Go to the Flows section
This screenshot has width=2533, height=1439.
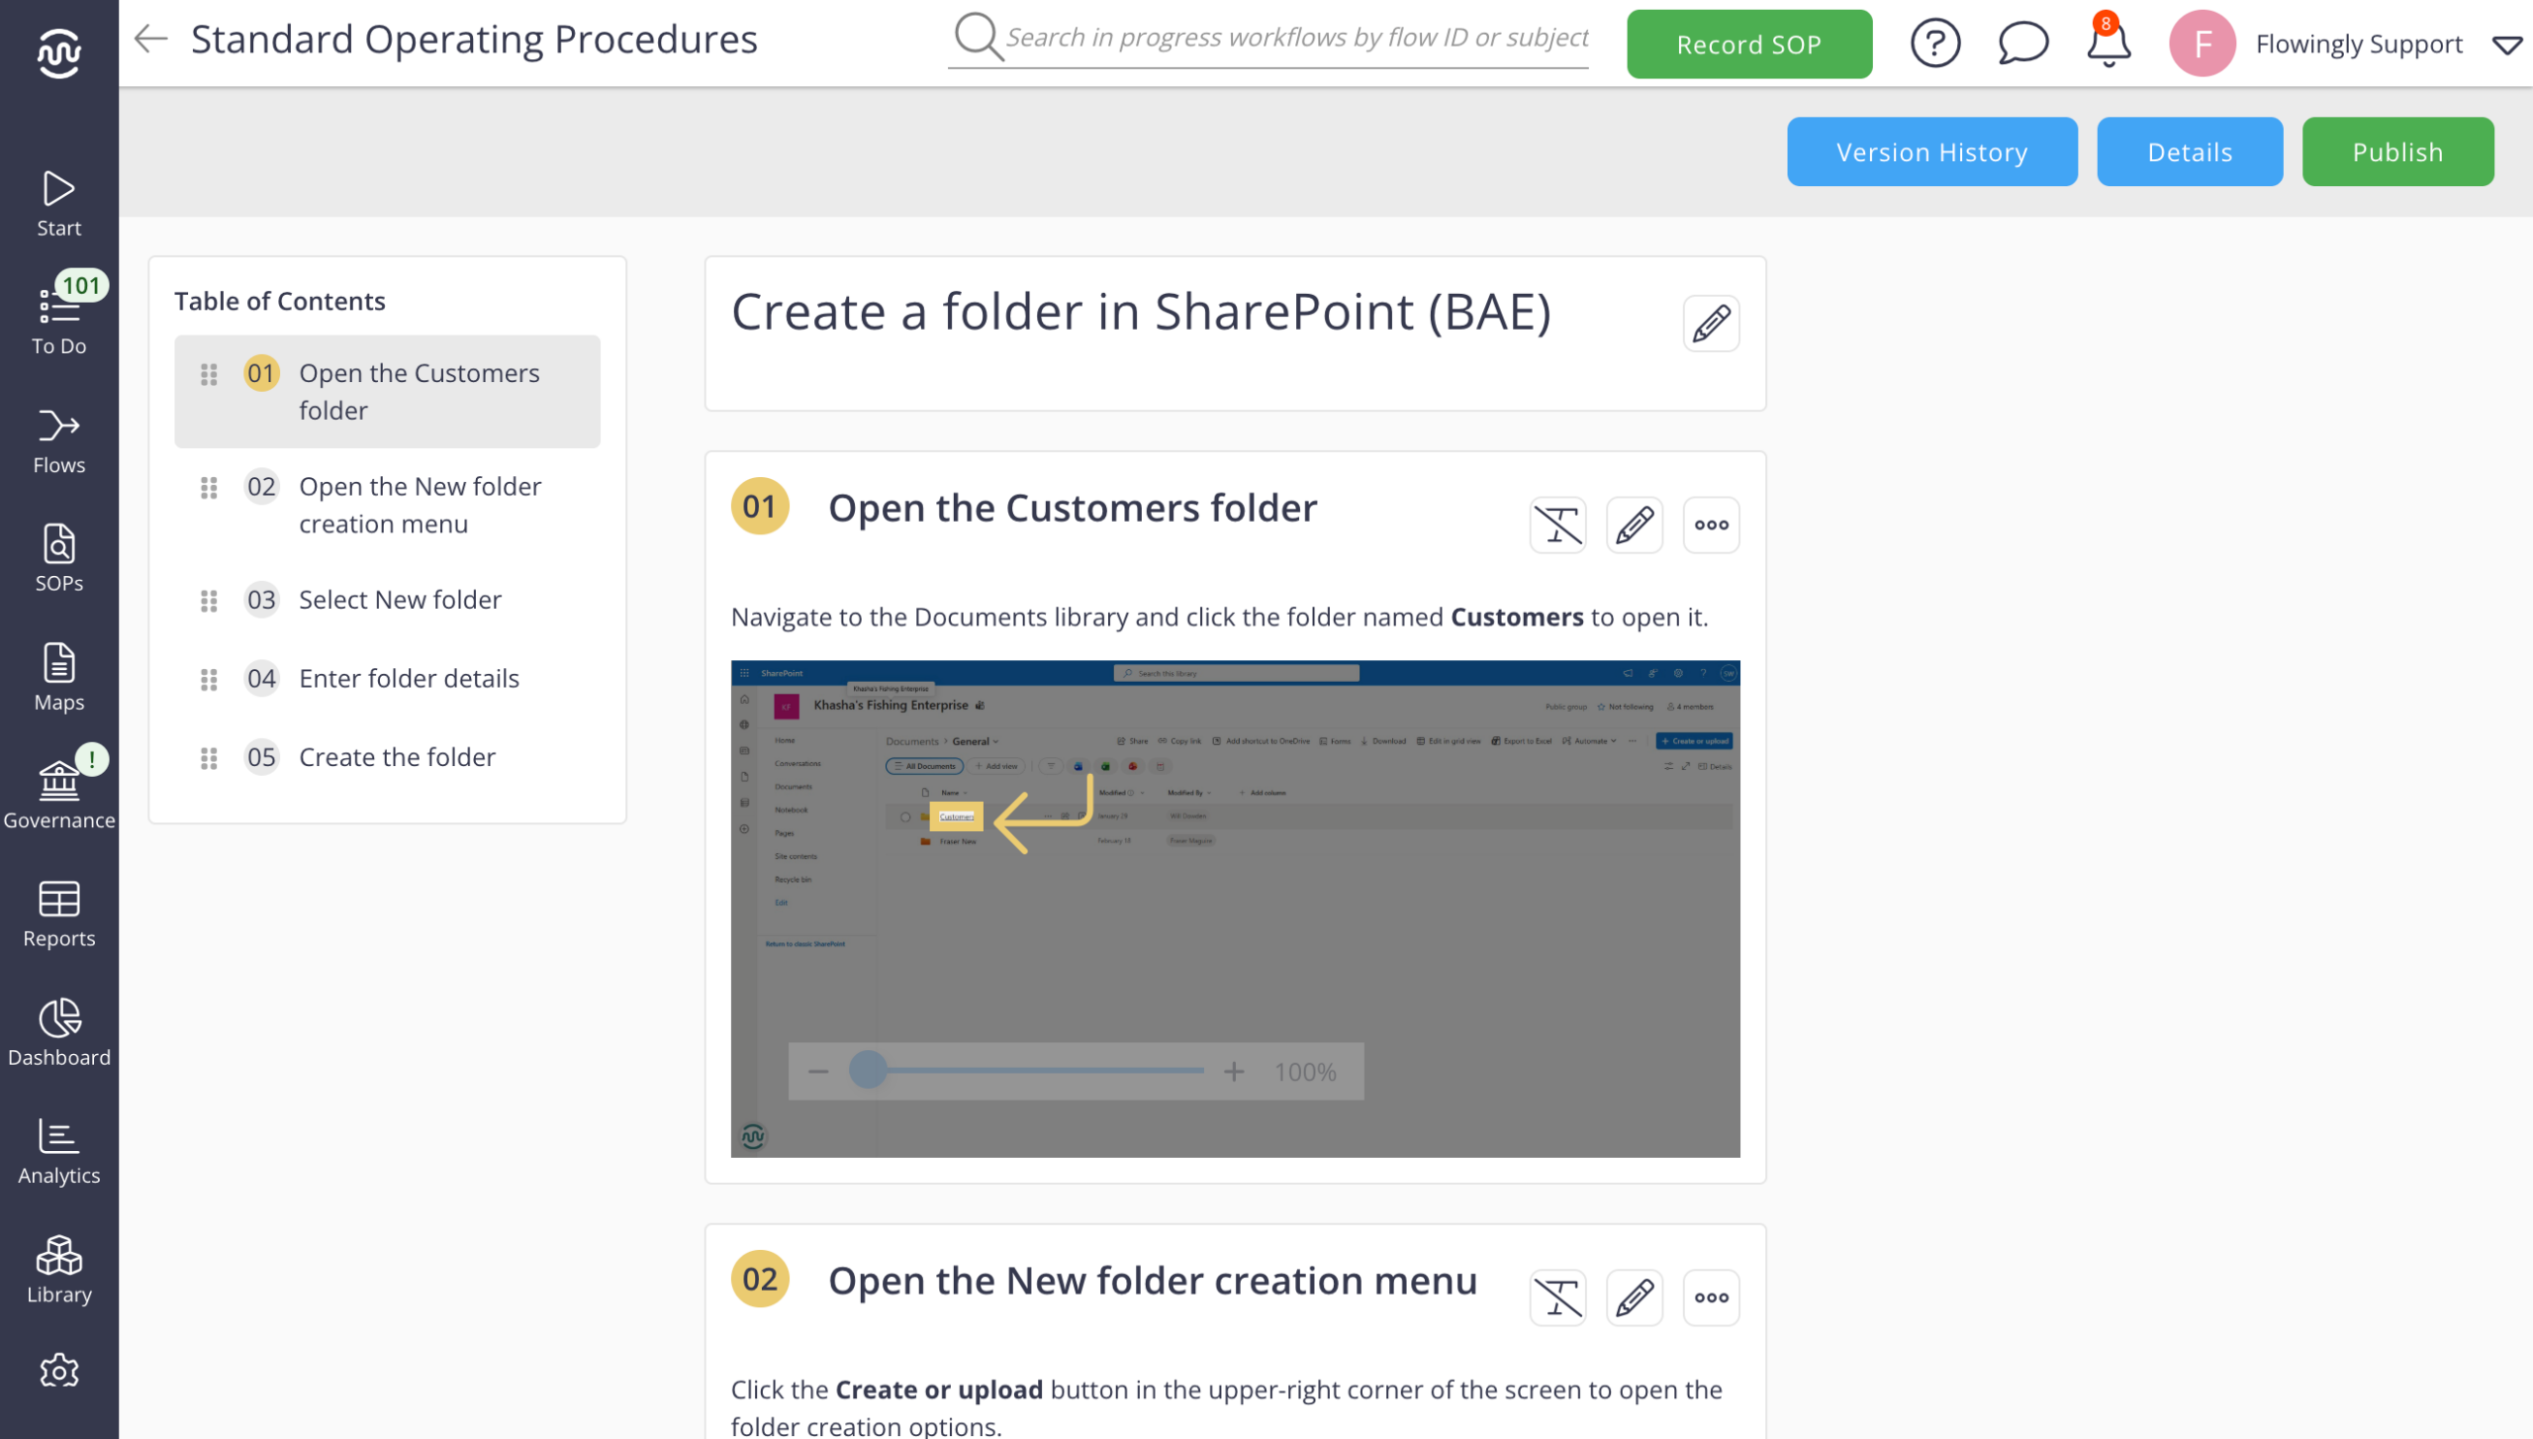59,440
